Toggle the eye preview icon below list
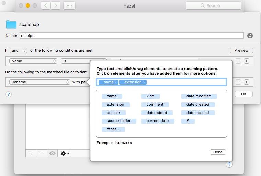Image resolution: width=261 pixels, height=176 pixels. 52,153
